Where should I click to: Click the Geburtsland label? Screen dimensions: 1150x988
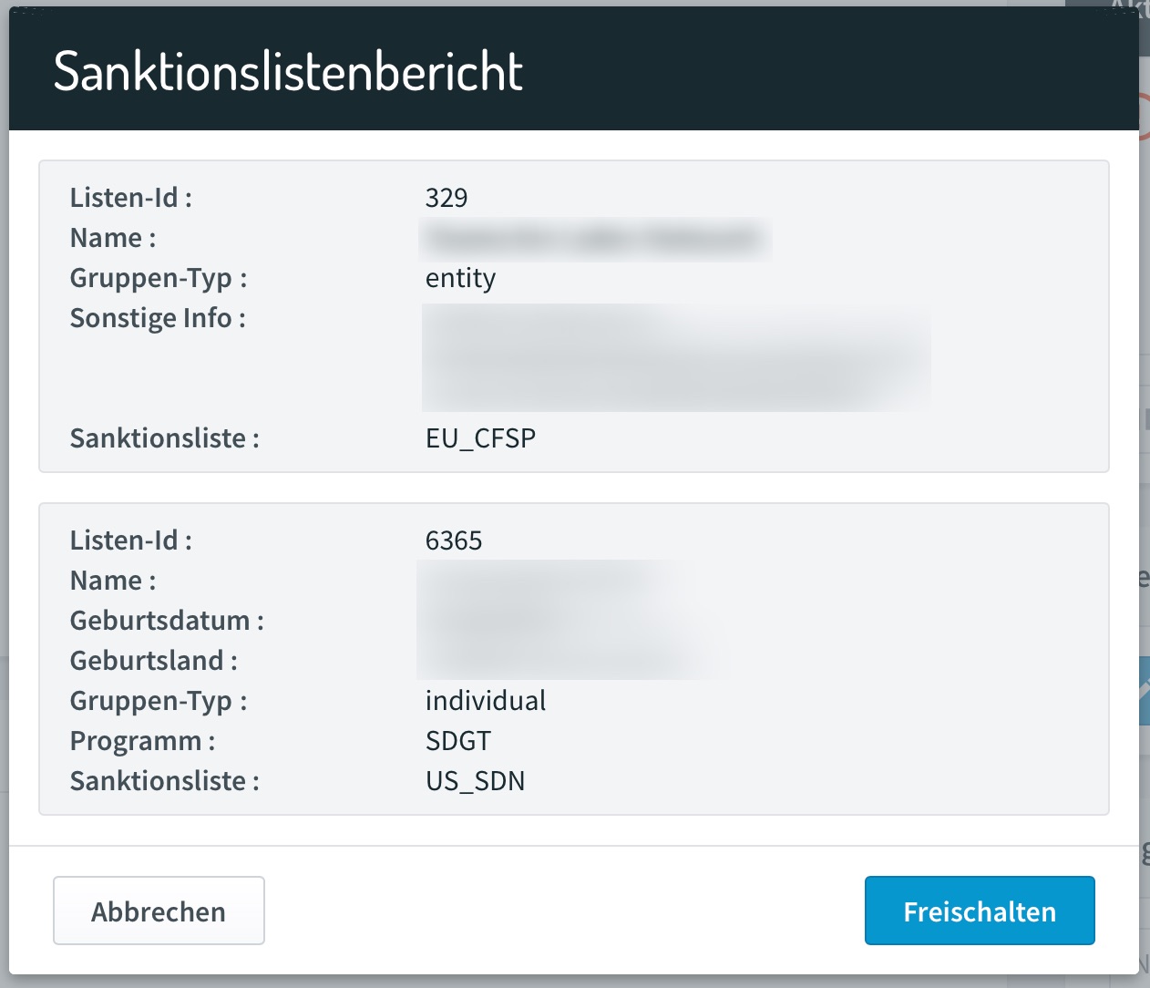point(154,661)
